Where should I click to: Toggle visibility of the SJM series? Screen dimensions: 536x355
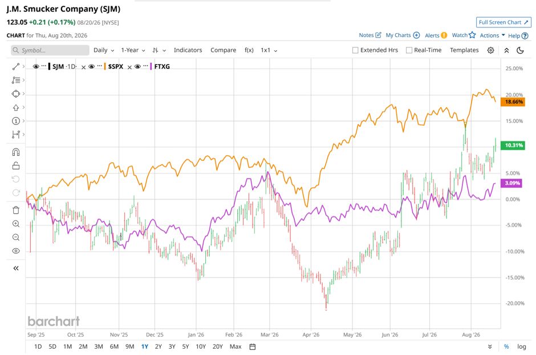click(x=36, y=66)
